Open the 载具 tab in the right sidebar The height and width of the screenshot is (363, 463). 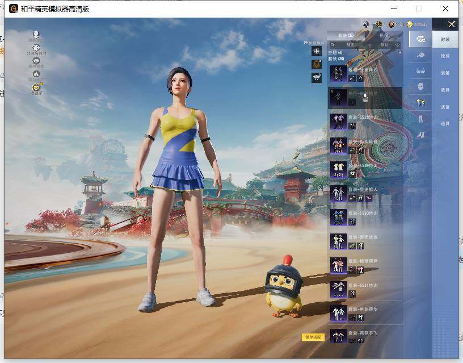tap(445, 90)
